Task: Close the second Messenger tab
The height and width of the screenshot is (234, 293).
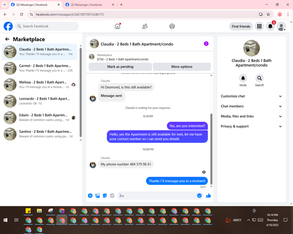Action: point(113,5)
